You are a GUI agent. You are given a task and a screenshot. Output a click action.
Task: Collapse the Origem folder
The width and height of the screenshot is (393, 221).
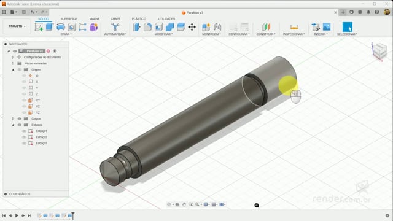13,69
